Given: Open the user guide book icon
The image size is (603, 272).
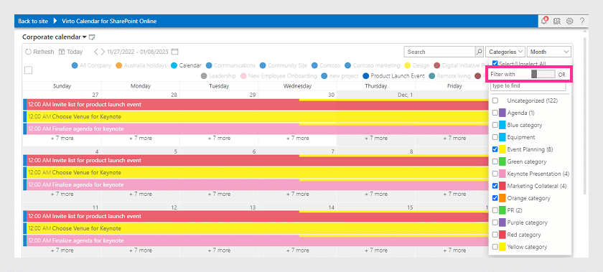Looking at the screenshot, I should click(556, 21).
